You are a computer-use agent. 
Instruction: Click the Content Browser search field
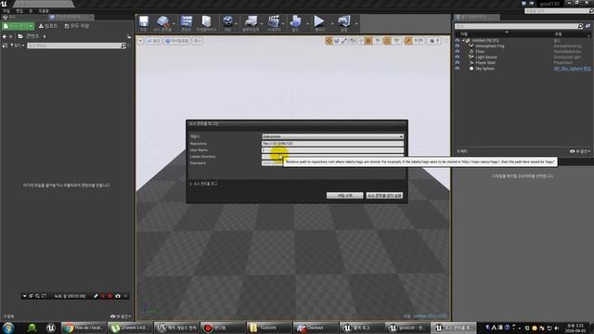pyautogui.click(x=74, y=45)
